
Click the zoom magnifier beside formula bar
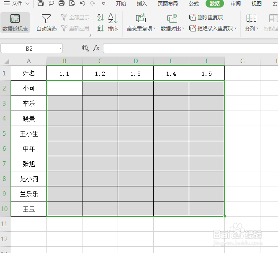pos(85,48)
